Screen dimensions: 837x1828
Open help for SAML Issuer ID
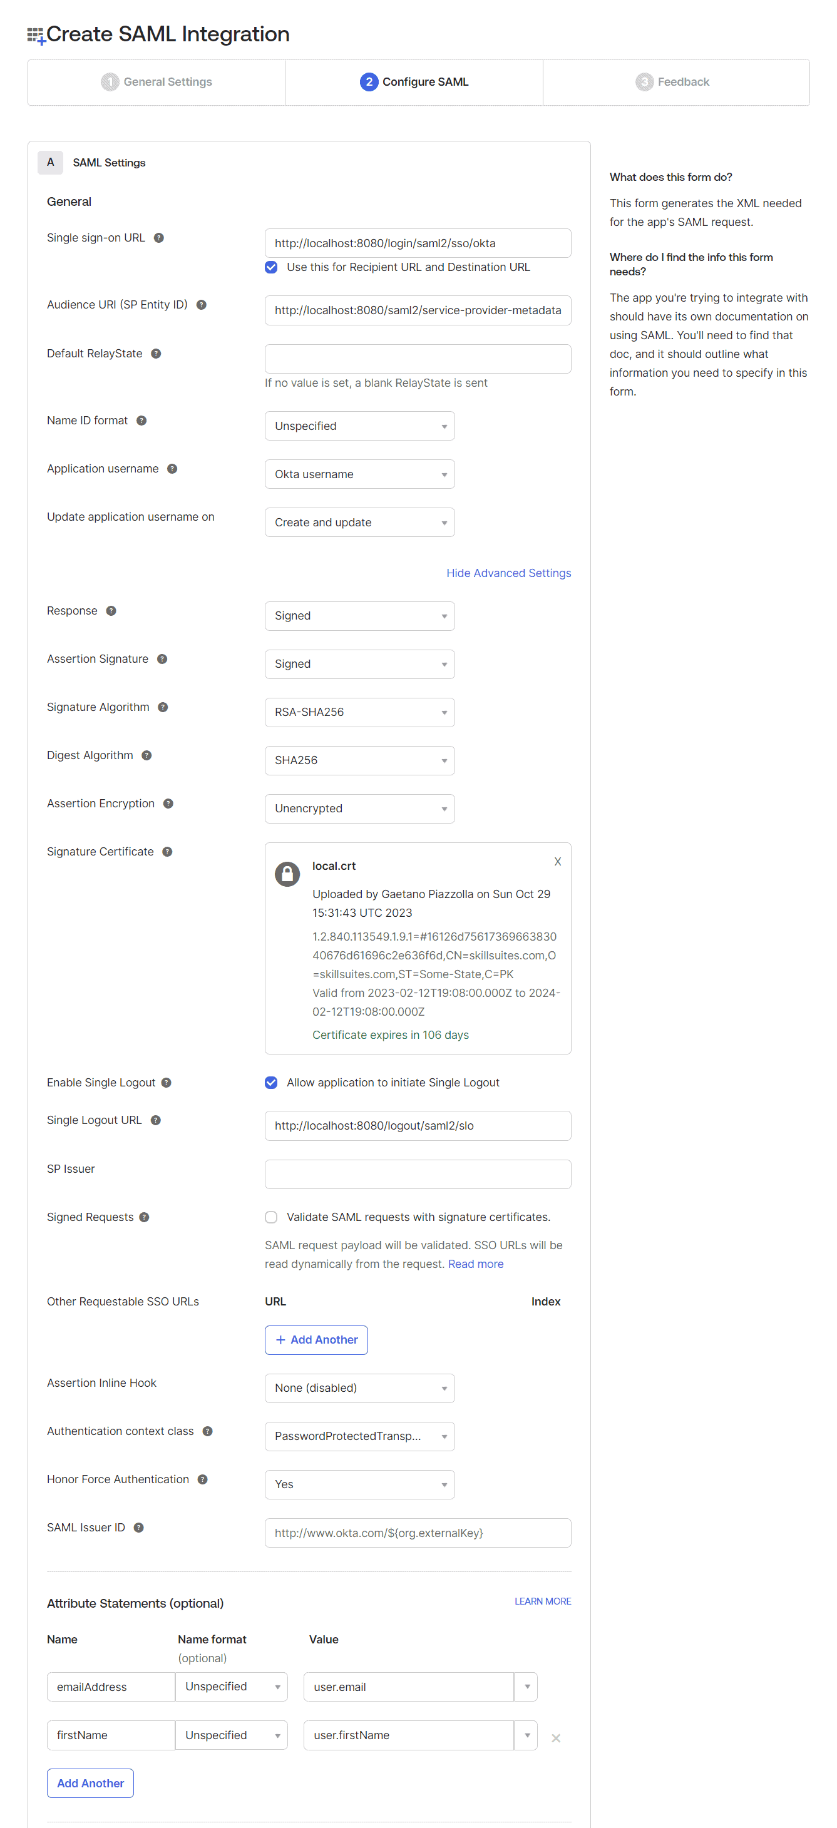139,1527
